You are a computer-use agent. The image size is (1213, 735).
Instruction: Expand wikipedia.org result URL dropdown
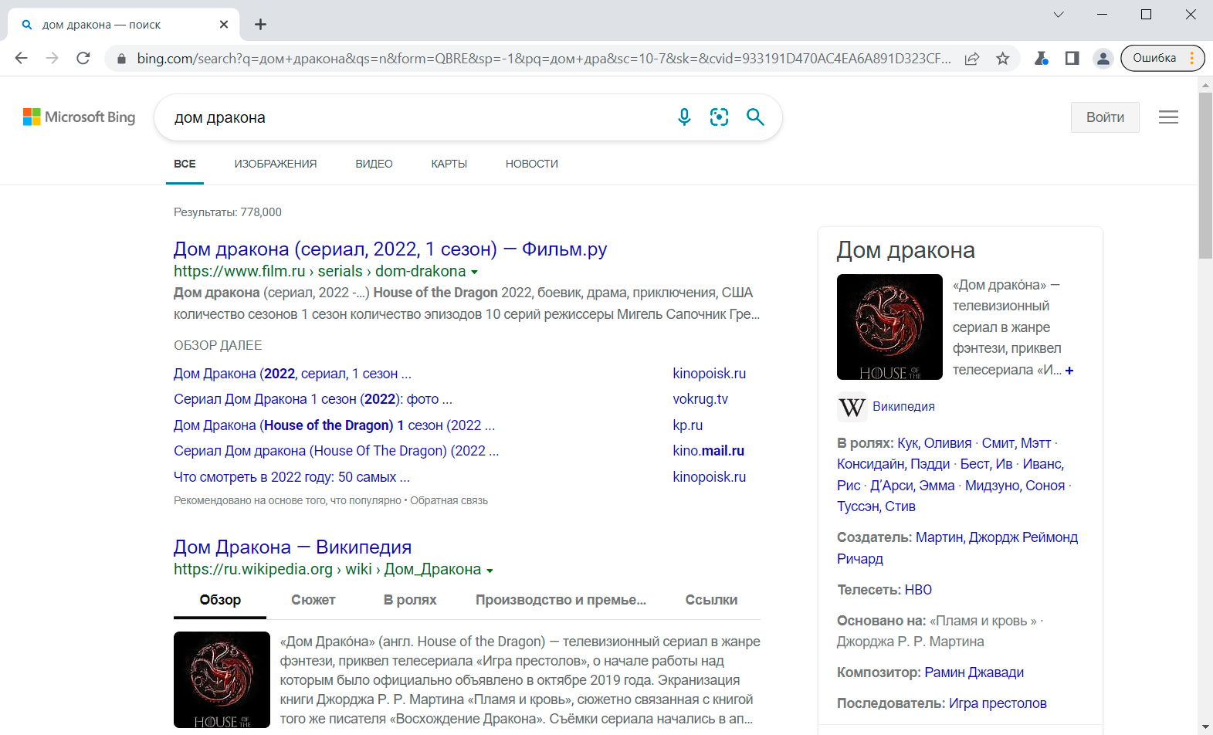point(490,571)
